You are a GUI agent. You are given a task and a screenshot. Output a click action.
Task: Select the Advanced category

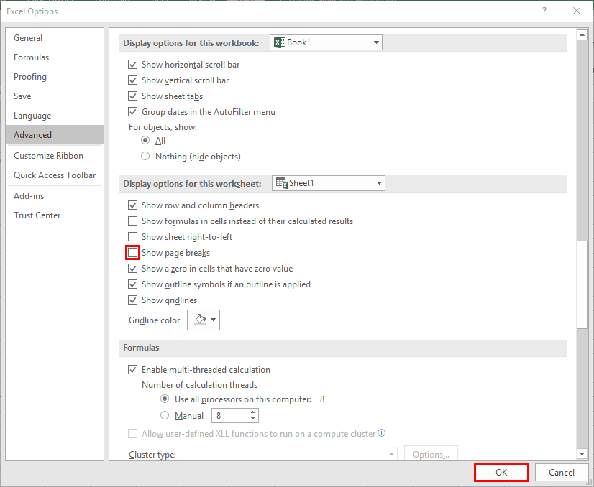pyautogui.click(x=55, y=135)
